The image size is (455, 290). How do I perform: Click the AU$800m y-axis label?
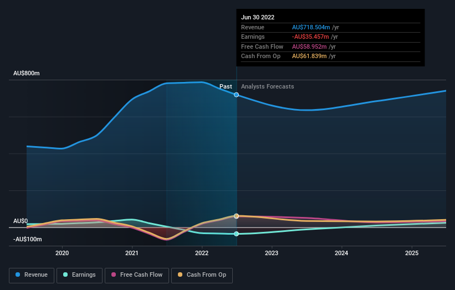click(x=27, y=73)
